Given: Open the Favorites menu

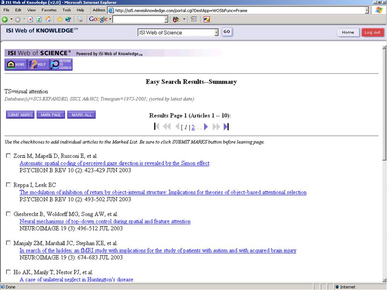Looking at the screenshot, I should (x=49, y=10).
